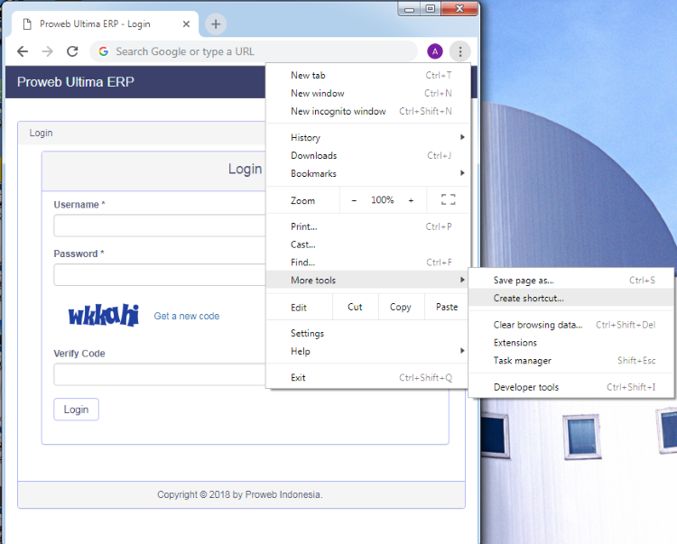This screenshot has width=677, height=544.
Task: Expand the Bookmarks submenu
Action: pos(367,173)
